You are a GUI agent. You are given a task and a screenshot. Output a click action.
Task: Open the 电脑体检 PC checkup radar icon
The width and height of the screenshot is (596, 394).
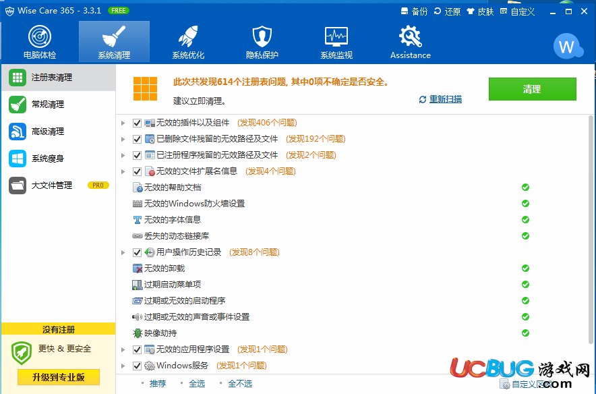(40, 37)
